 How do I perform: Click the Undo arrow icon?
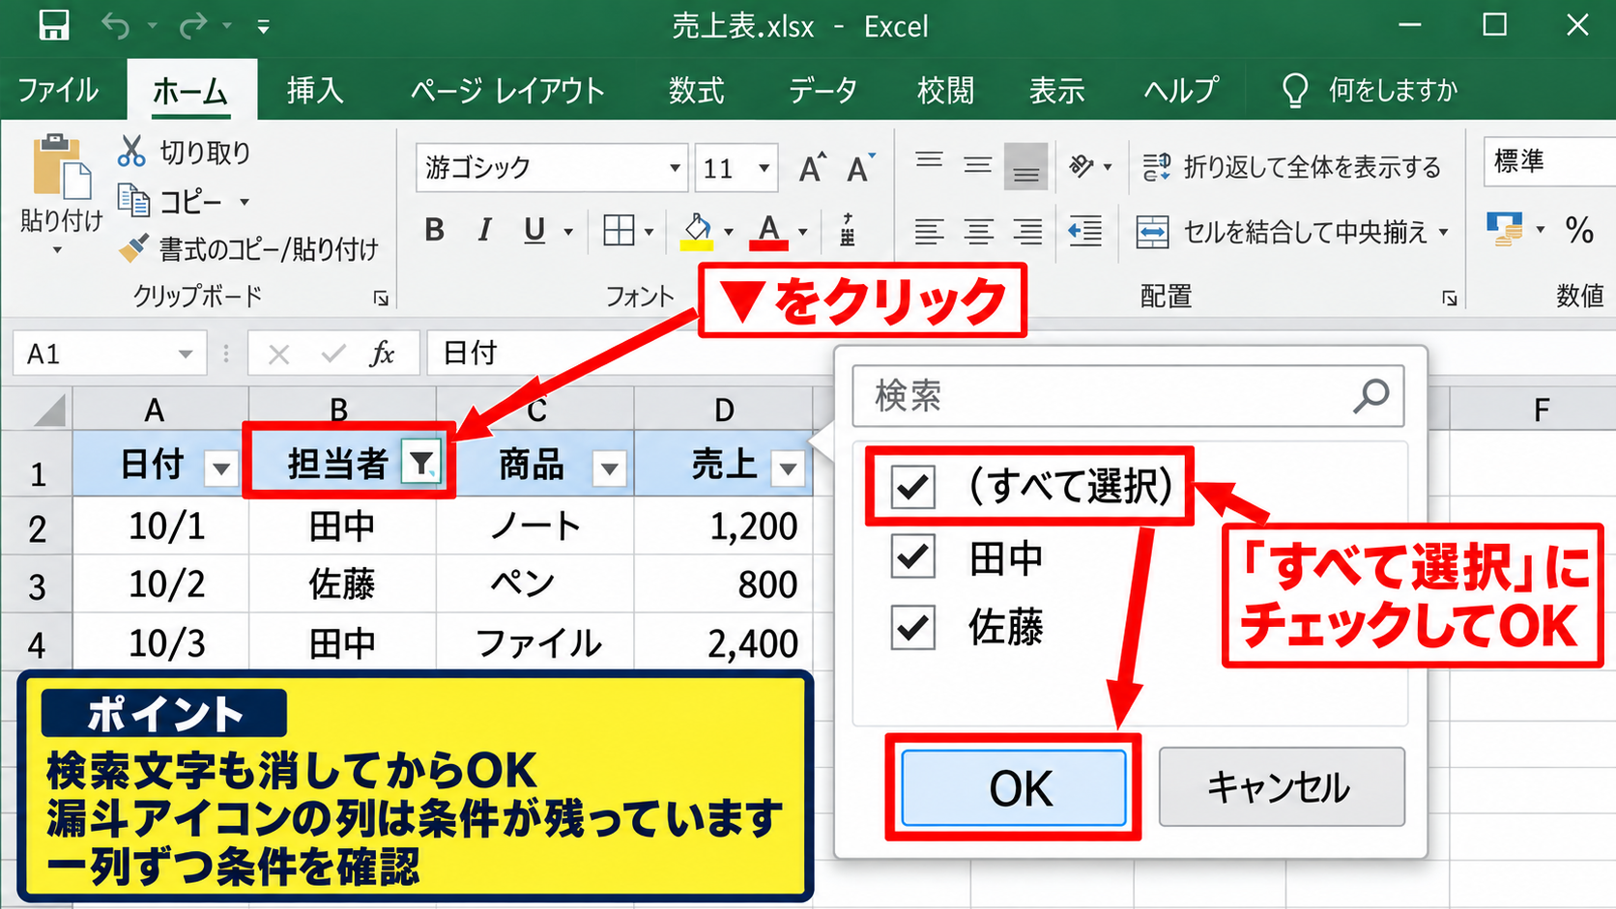point(116,26)
